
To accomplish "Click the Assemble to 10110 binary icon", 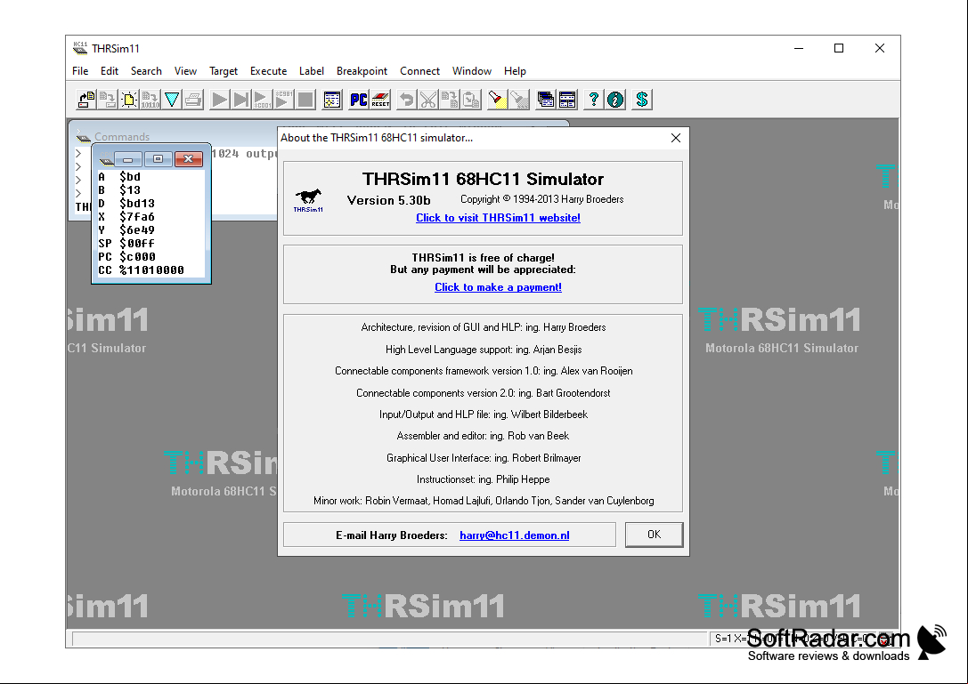I will click(x=150, y=100).
